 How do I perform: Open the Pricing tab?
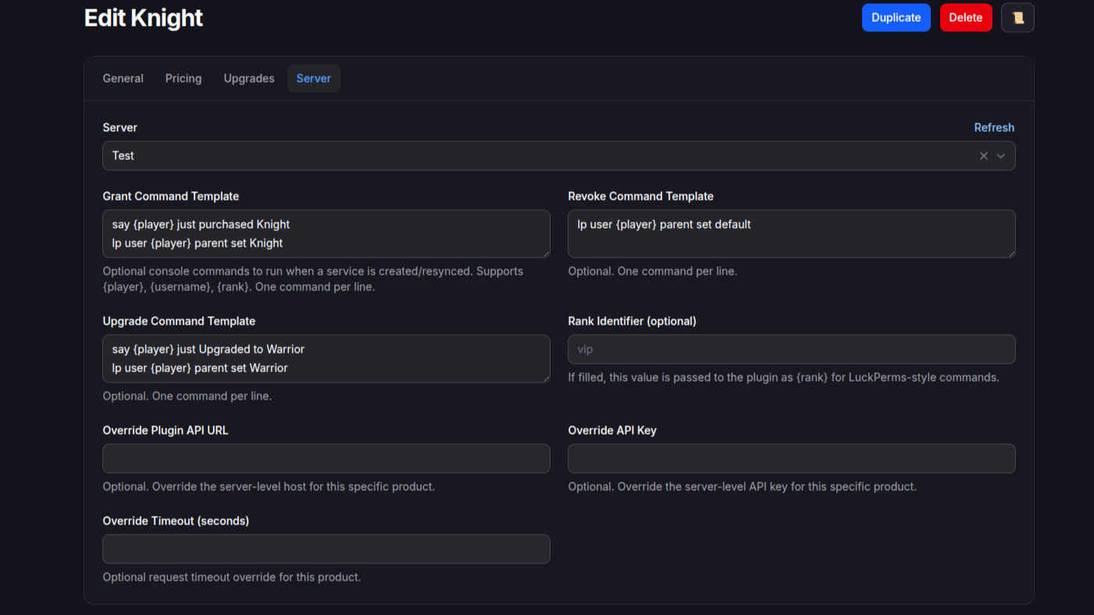pos(184,79)
